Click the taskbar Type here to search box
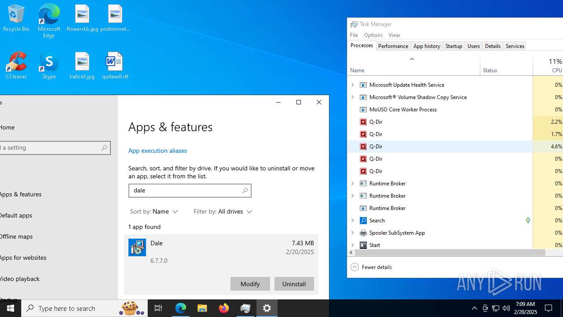The width and height of the screenshot is (563, 317). click(x=84, y=308)
